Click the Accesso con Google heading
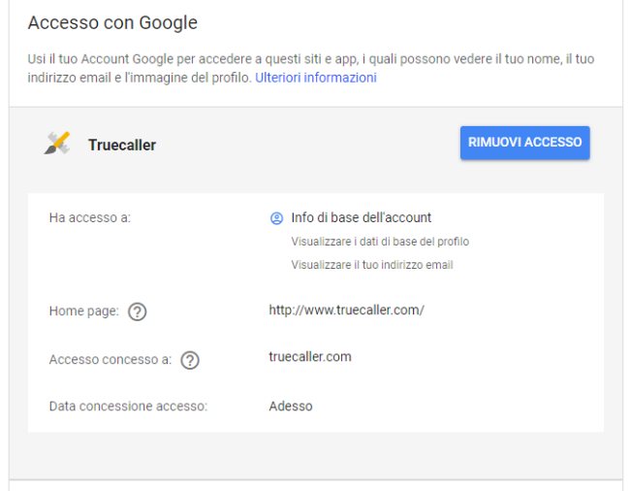 tap(112, 22)
